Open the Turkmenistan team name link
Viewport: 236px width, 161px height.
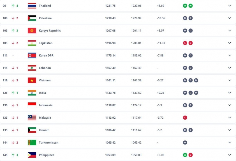click(x=48, y=142)
